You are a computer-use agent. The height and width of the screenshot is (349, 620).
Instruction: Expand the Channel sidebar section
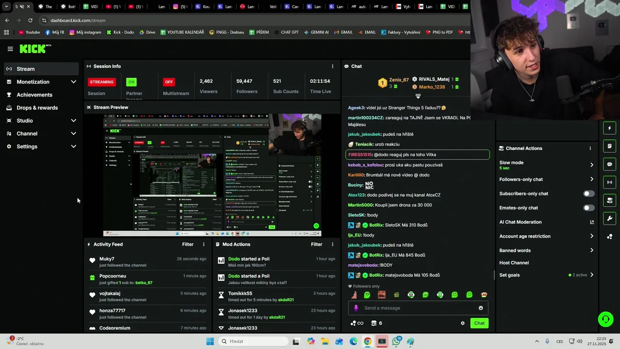pyautogui.click(x=74, y=134)
